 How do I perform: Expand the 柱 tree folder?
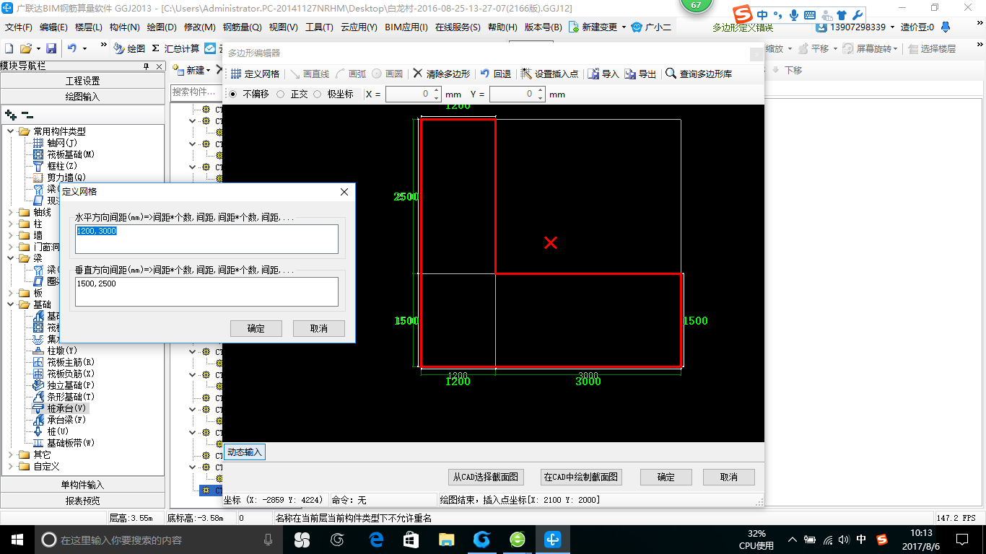click(x=11, y=224)
